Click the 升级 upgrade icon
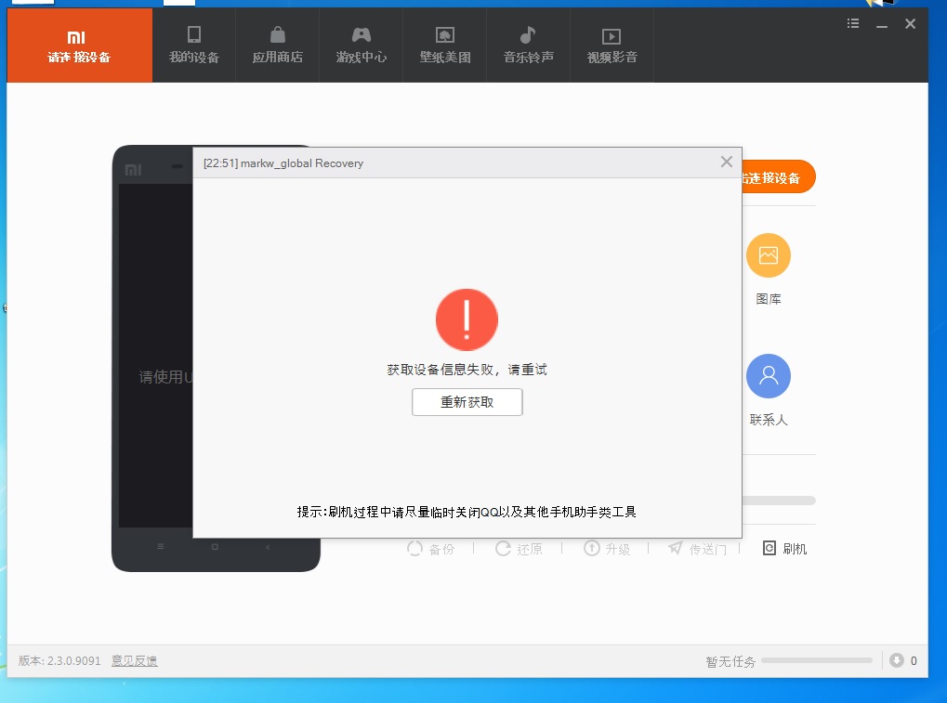 pos(607,549)
